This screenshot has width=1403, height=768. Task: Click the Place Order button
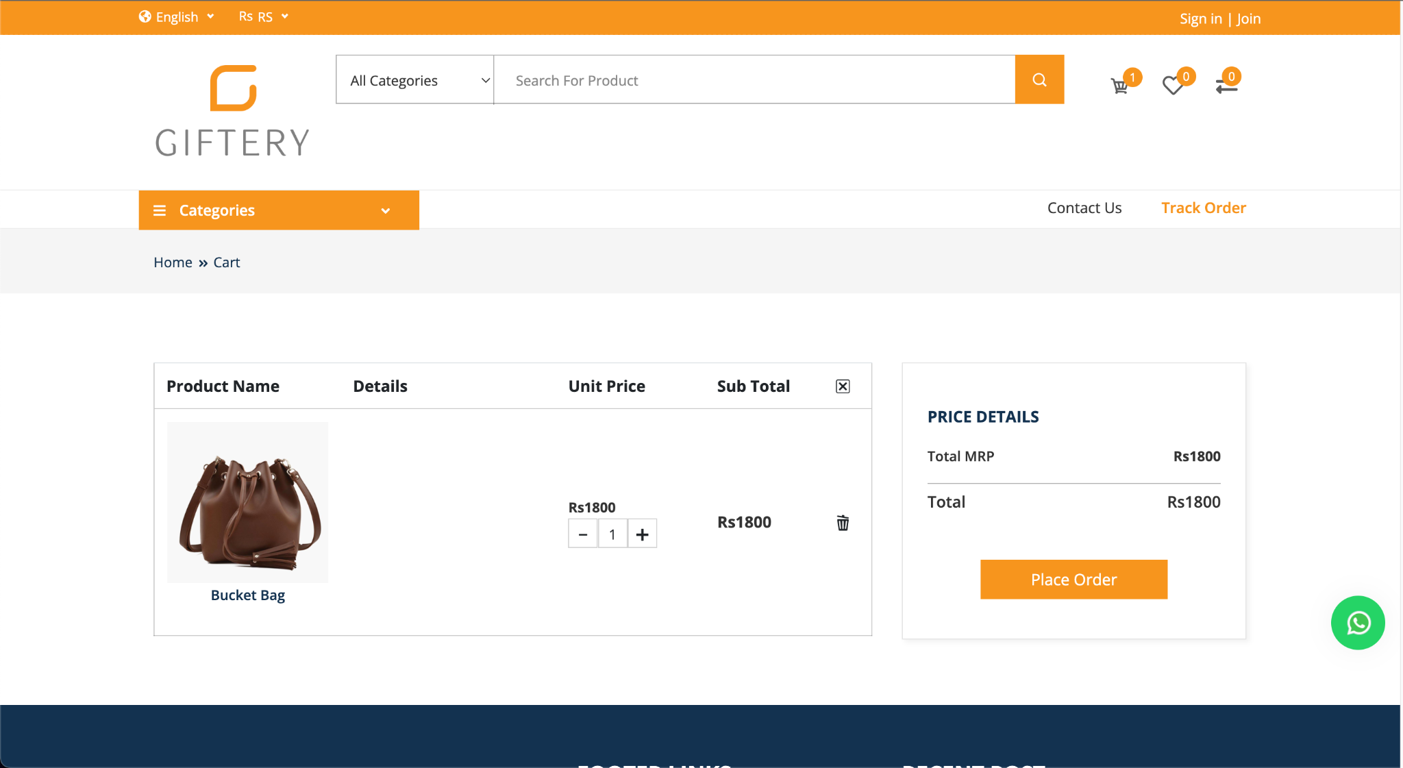pos(1073,580)
